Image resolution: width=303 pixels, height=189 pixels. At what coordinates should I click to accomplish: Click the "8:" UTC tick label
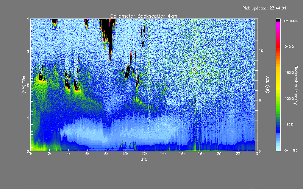tap(106, 154)
